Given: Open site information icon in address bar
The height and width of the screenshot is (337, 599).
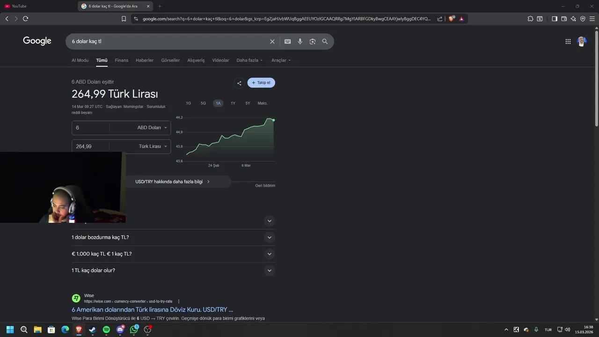Looking at the screenshot, I should 136,19.
